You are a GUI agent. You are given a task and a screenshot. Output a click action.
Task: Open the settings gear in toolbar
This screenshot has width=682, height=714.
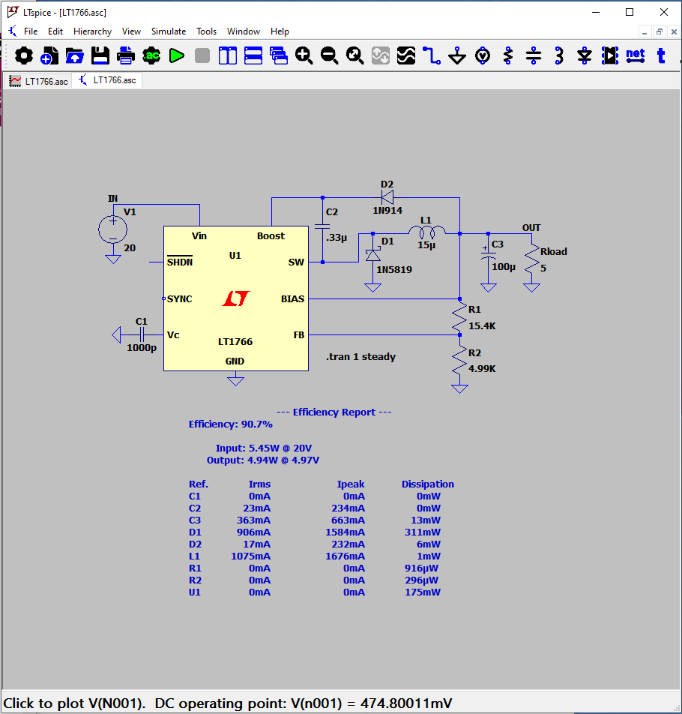[24, 55]
